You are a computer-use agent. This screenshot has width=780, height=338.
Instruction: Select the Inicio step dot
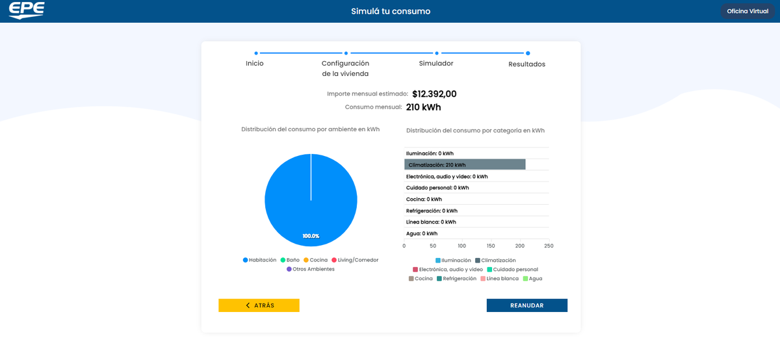coord(256,53)
